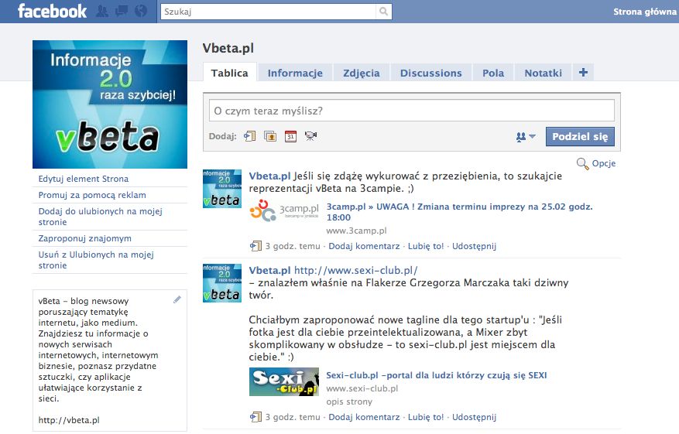Click the search magnifier button

[x=384, y=12]
